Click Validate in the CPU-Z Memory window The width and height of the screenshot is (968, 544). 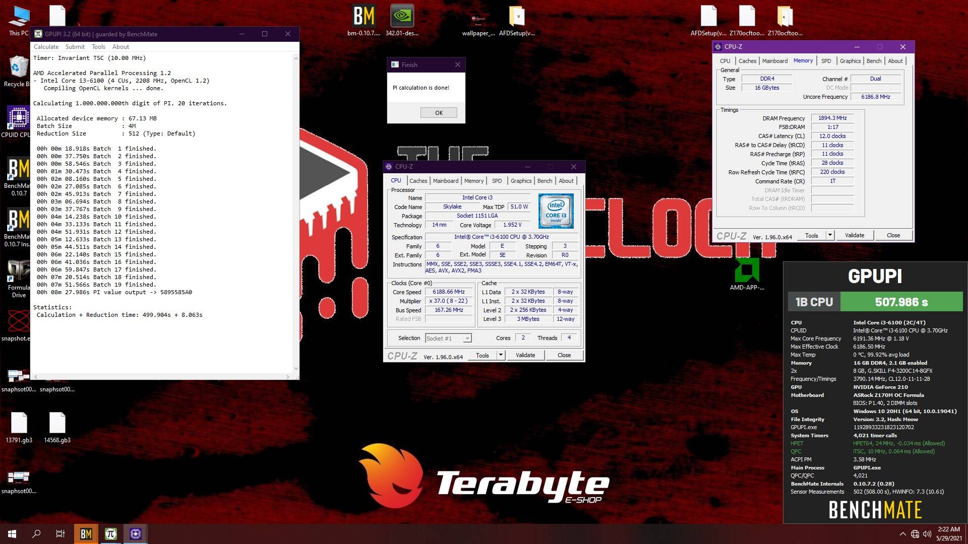pyautogui.click(x=854, y=235)
